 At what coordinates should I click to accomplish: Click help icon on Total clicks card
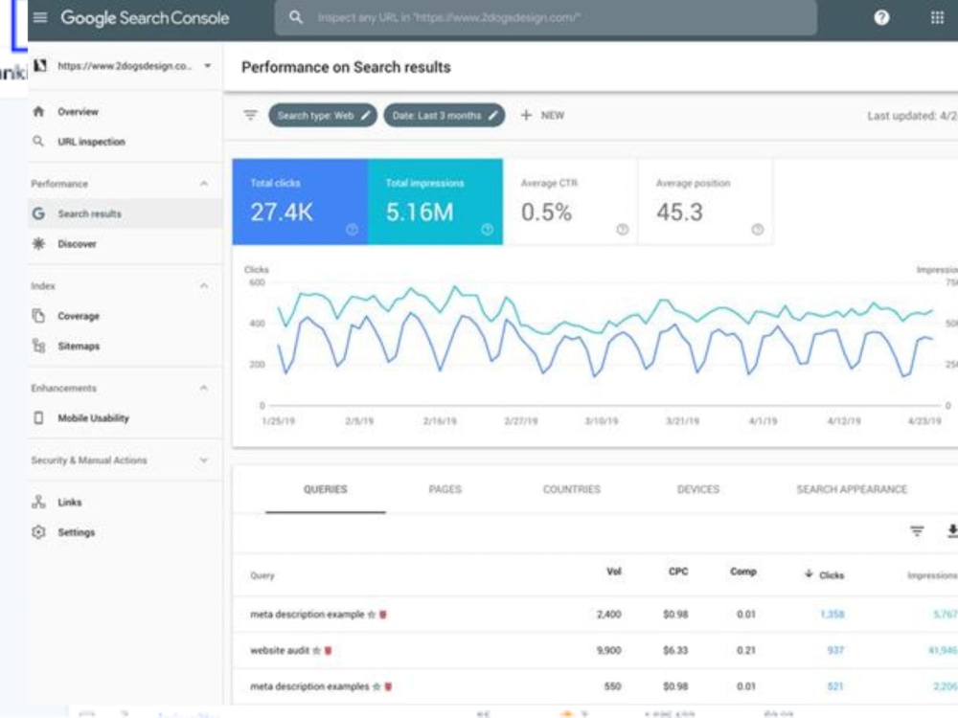352,230
